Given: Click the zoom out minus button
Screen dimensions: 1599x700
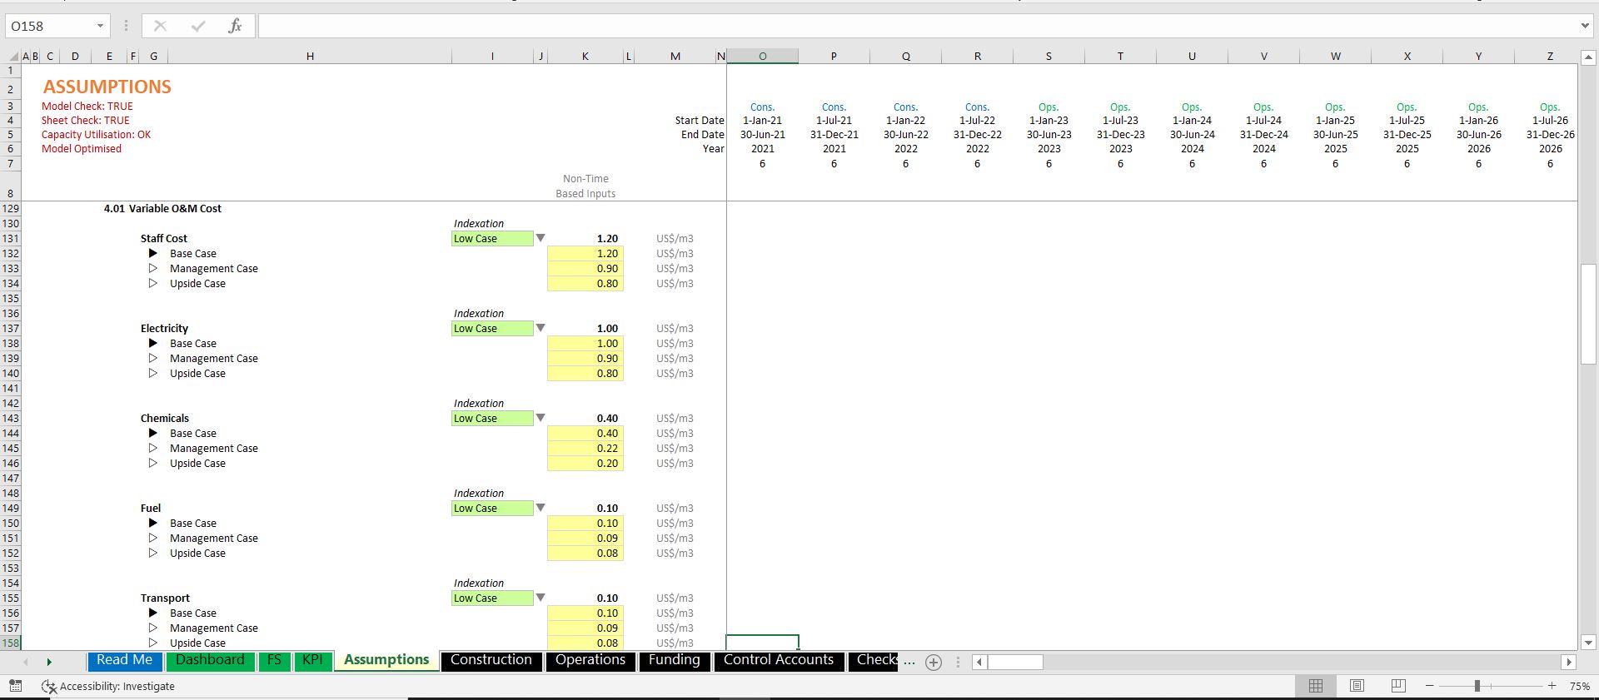Looking at the screenshot, I should click(x=1430, y=686).
